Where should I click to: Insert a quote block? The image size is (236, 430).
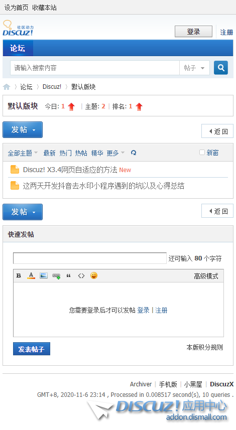[69, 276]
